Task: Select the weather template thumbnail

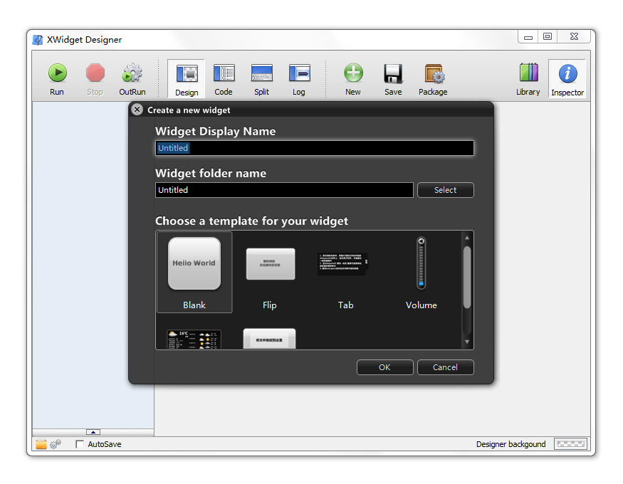Action: coord(194,340)
